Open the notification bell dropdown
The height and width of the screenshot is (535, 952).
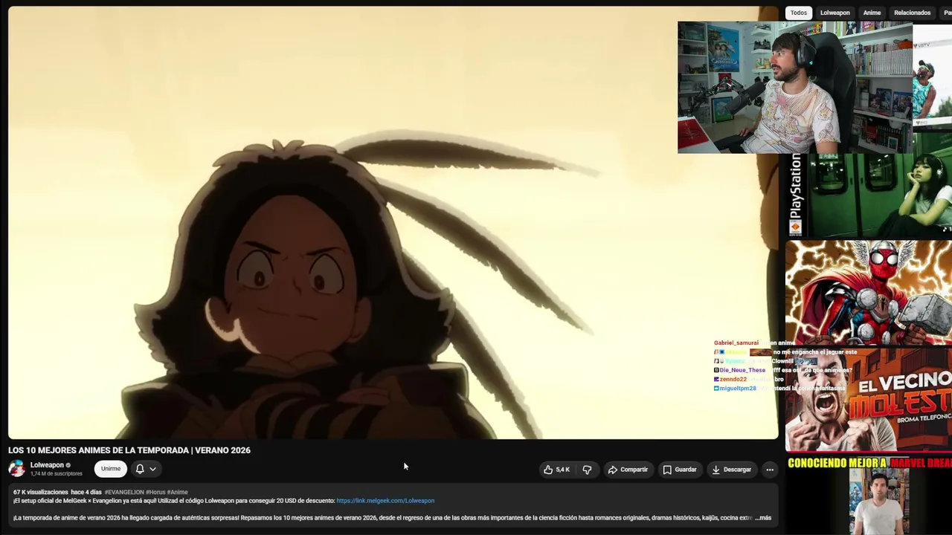(x=146, y=469)
